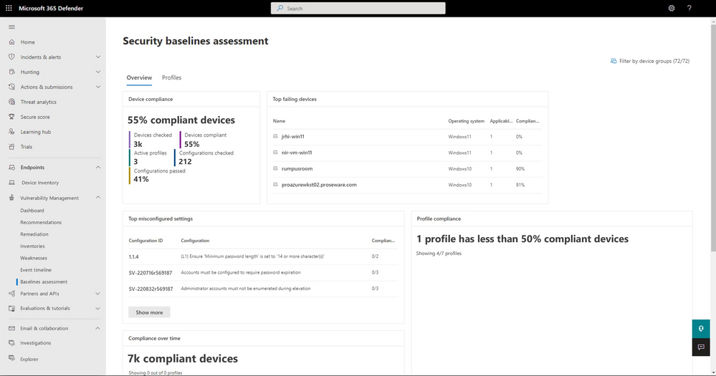
Task: Collapse navigation with the hamburger icon
Action: [x=12, y=27]
